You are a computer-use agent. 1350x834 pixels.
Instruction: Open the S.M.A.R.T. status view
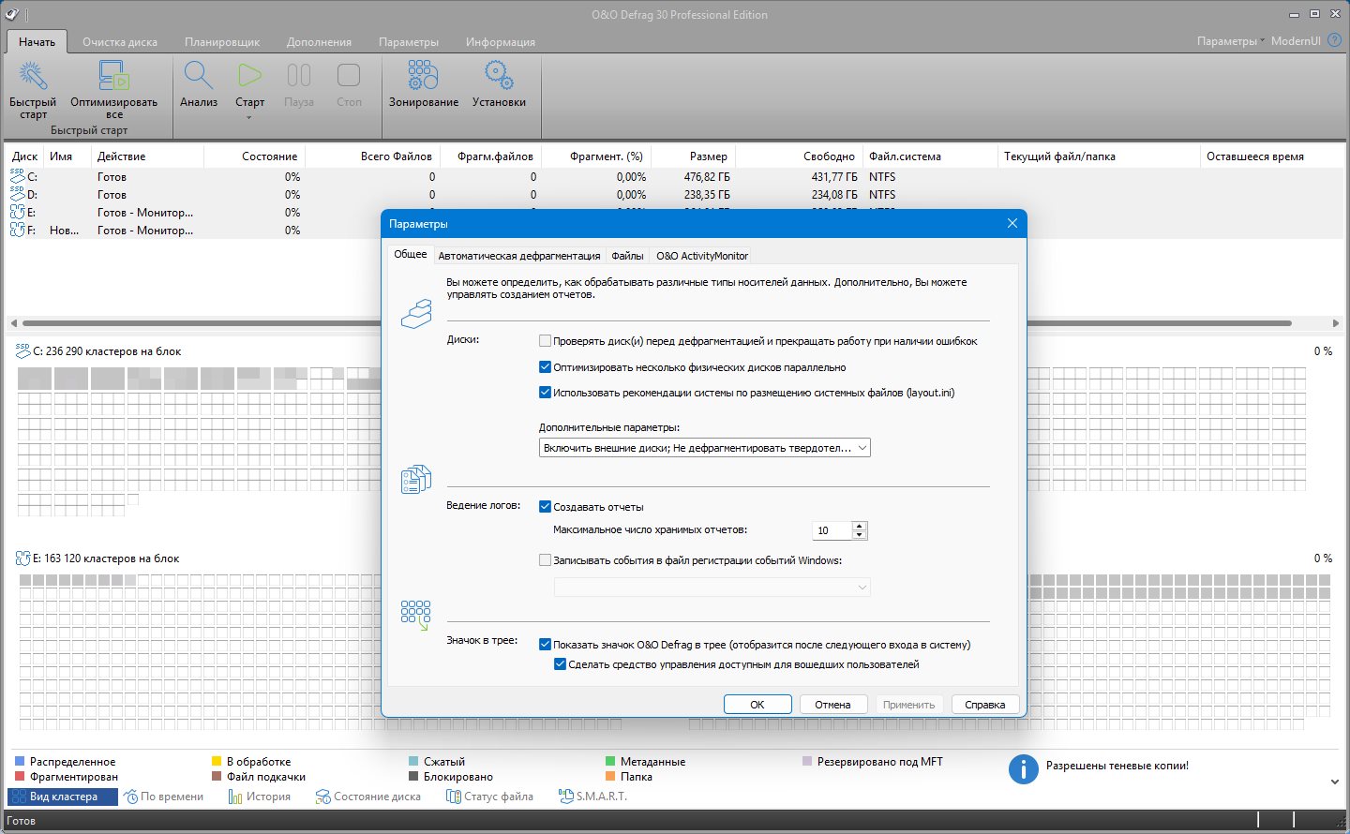point(592,797)
